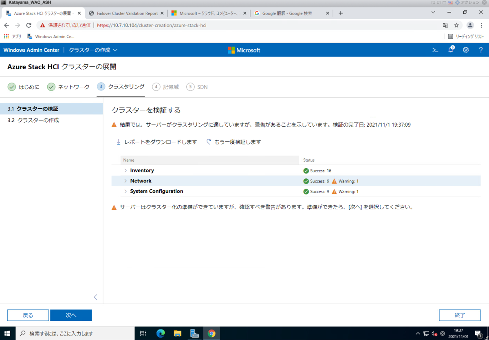Expand the System Configuration row
This screenshot has height=340, width=489.
point(126,191)
